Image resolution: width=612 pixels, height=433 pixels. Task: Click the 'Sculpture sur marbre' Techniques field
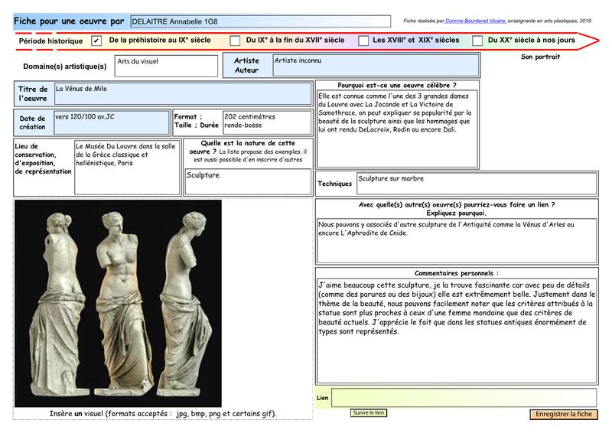click(477, 184)
